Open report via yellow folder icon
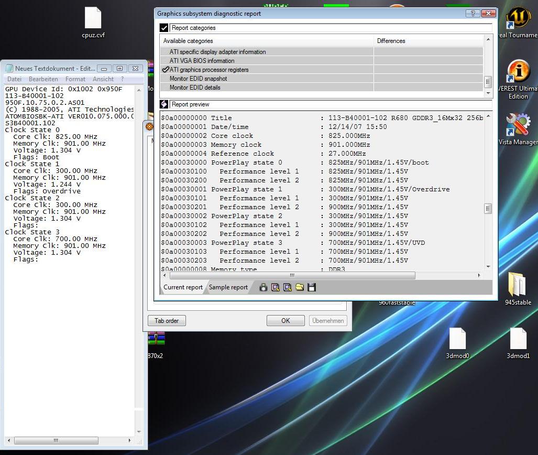 click(x=300, y=287)
